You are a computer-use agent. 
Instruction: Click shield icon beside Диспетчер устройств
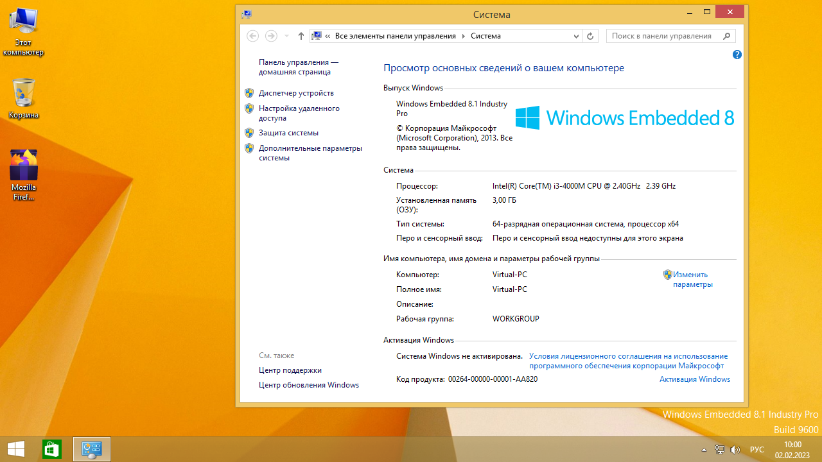[x=250, y=93]
